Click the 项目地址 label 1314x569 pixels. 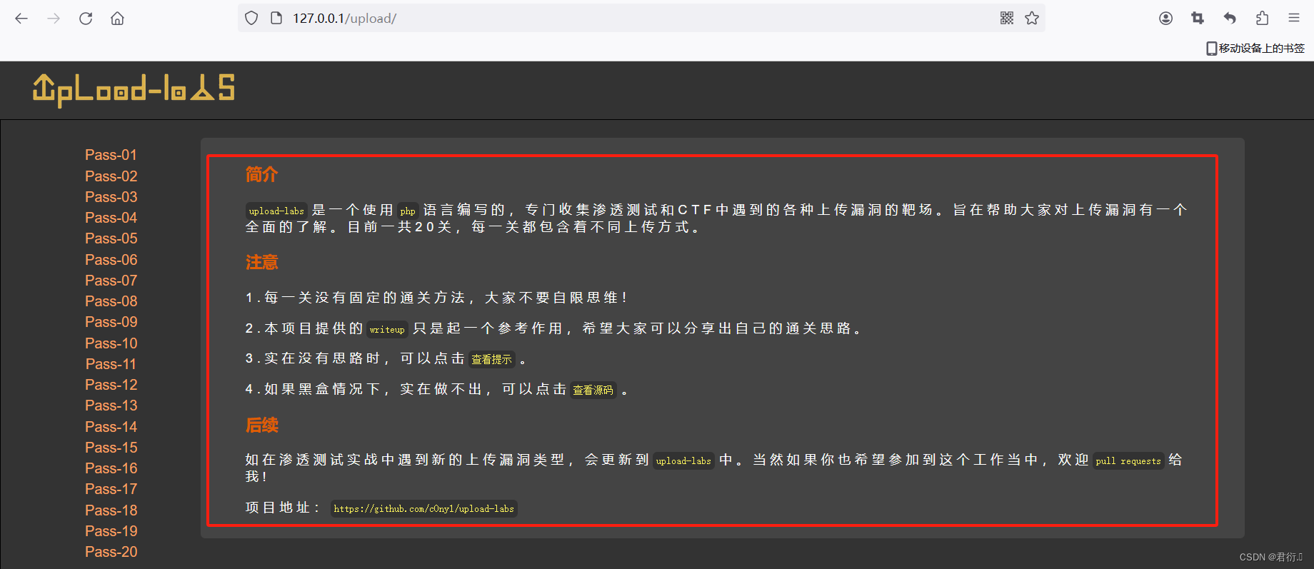coord(283,508)
